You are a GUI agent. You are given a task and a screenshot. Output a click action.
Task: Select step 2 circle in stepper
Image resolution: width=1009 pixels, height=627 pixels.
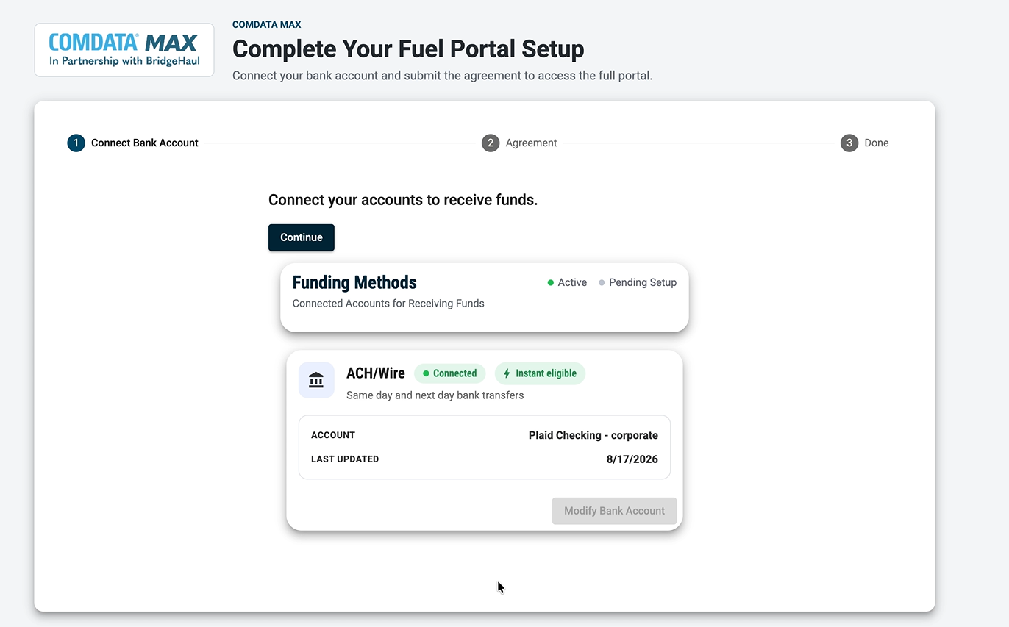(491, 143)
